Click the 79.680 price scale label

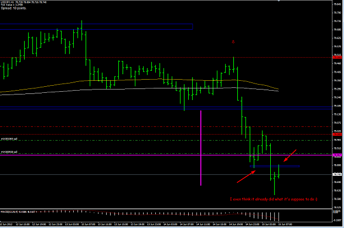[x=337, y=30]
